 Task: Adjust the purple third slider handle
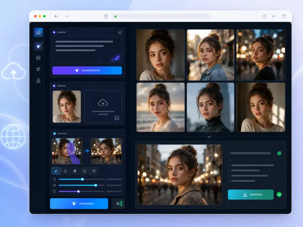(x=78, y=191)
